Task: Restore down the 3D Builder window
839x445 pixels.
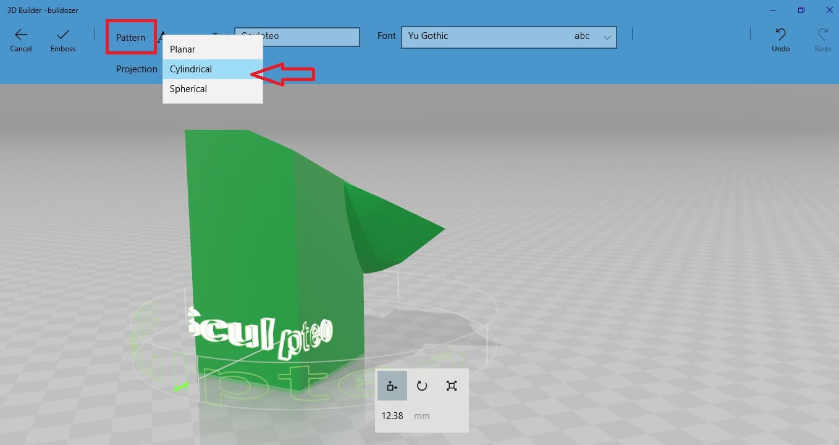Action: [801, 10]
